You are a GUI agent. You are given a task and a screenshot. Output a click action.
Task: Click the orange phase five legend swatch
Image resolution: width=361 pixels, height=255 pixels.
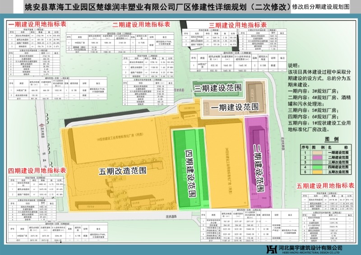click(317, 172)
